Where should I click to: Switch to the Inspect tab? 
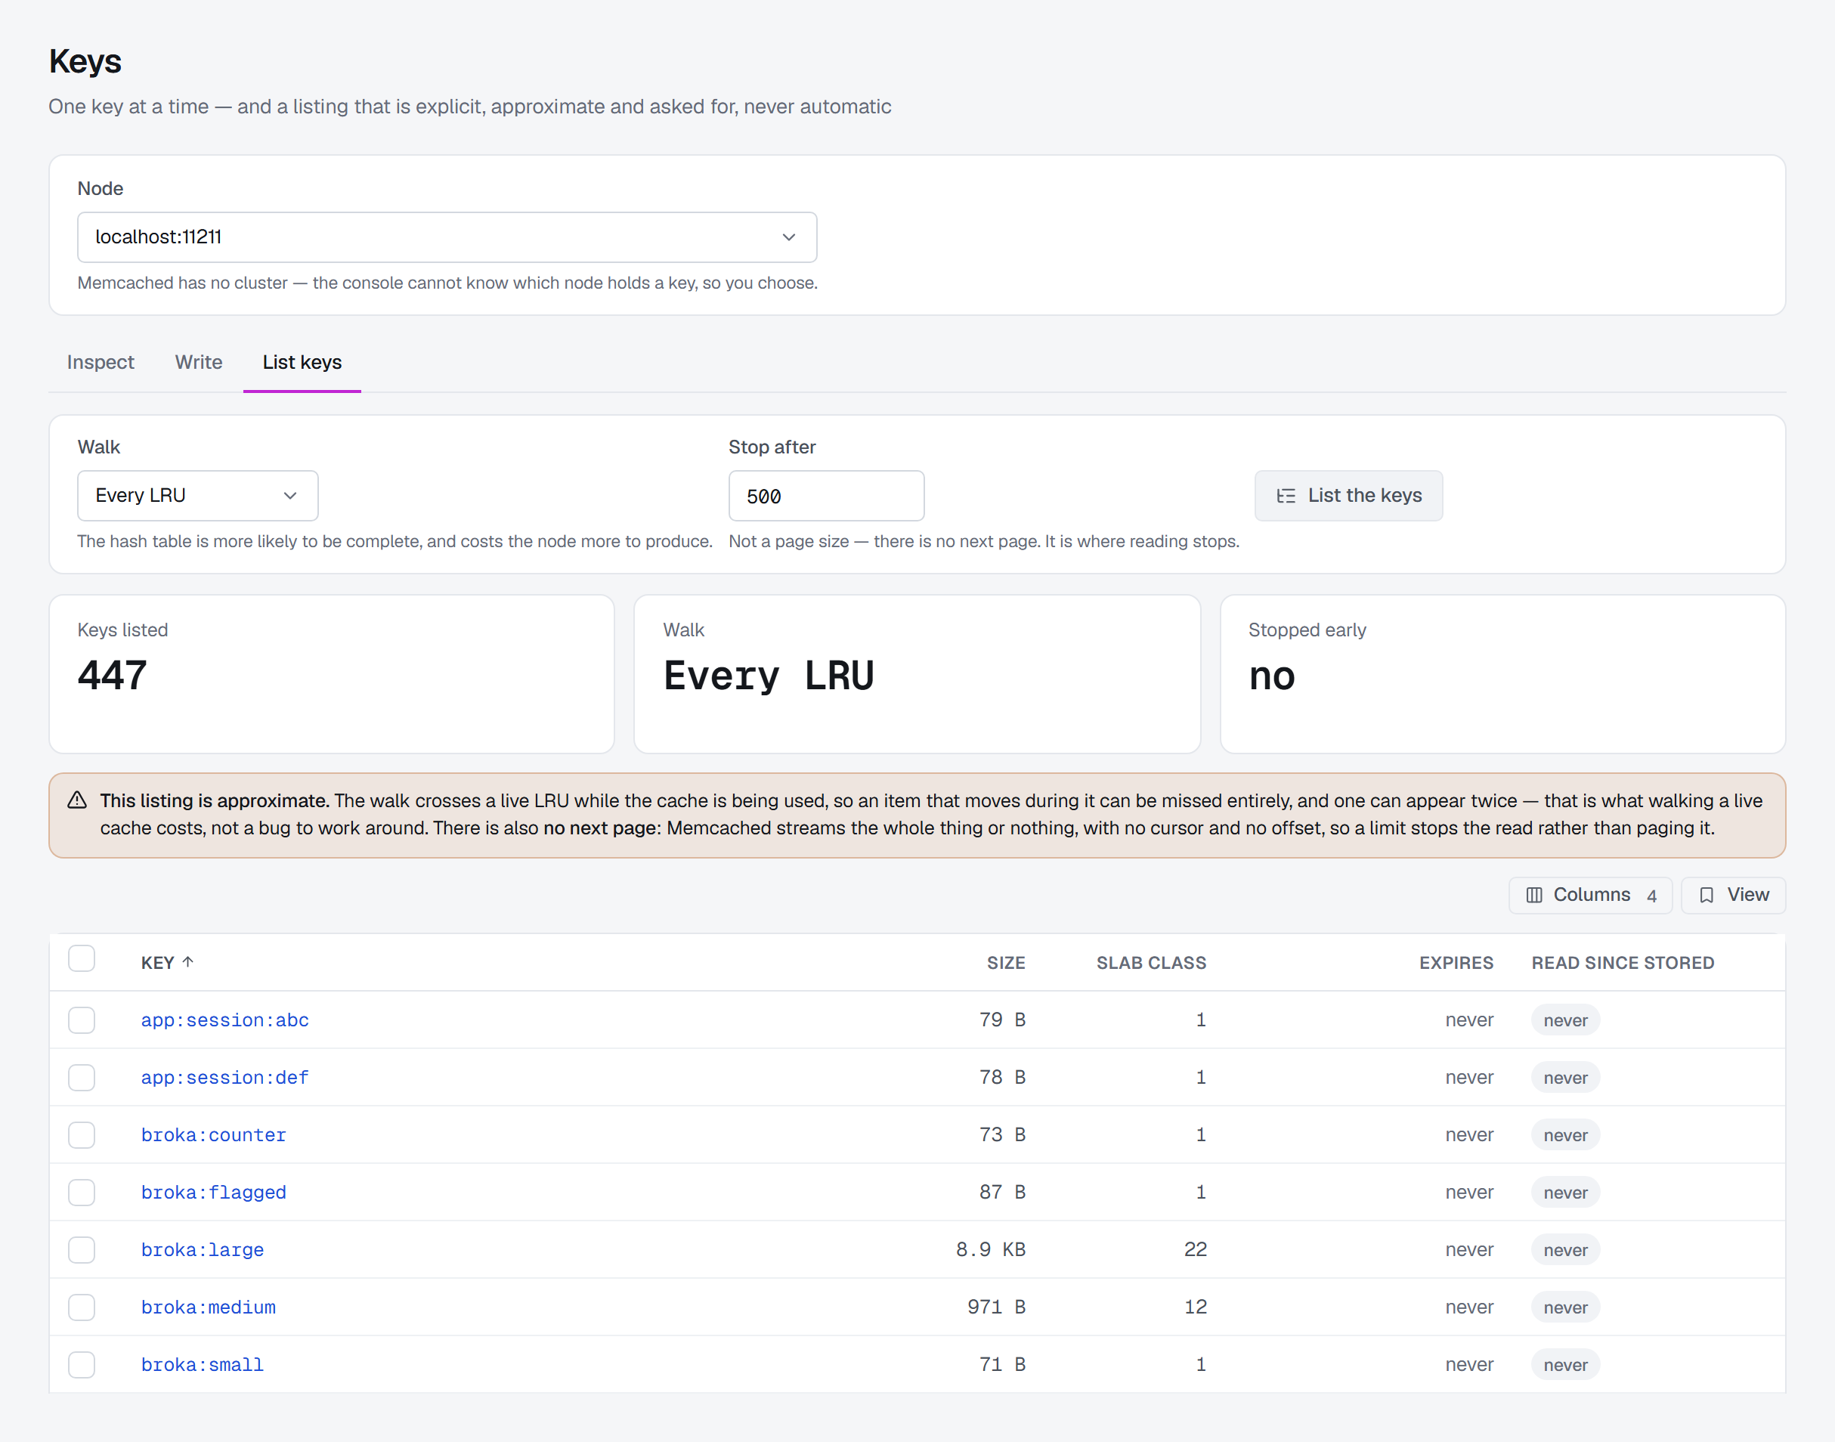pos(101,362)
